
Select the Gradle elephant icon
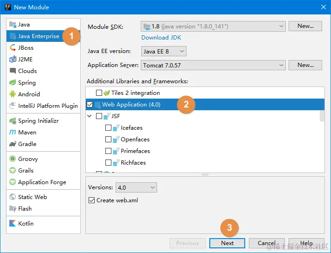tap(13, 144)
